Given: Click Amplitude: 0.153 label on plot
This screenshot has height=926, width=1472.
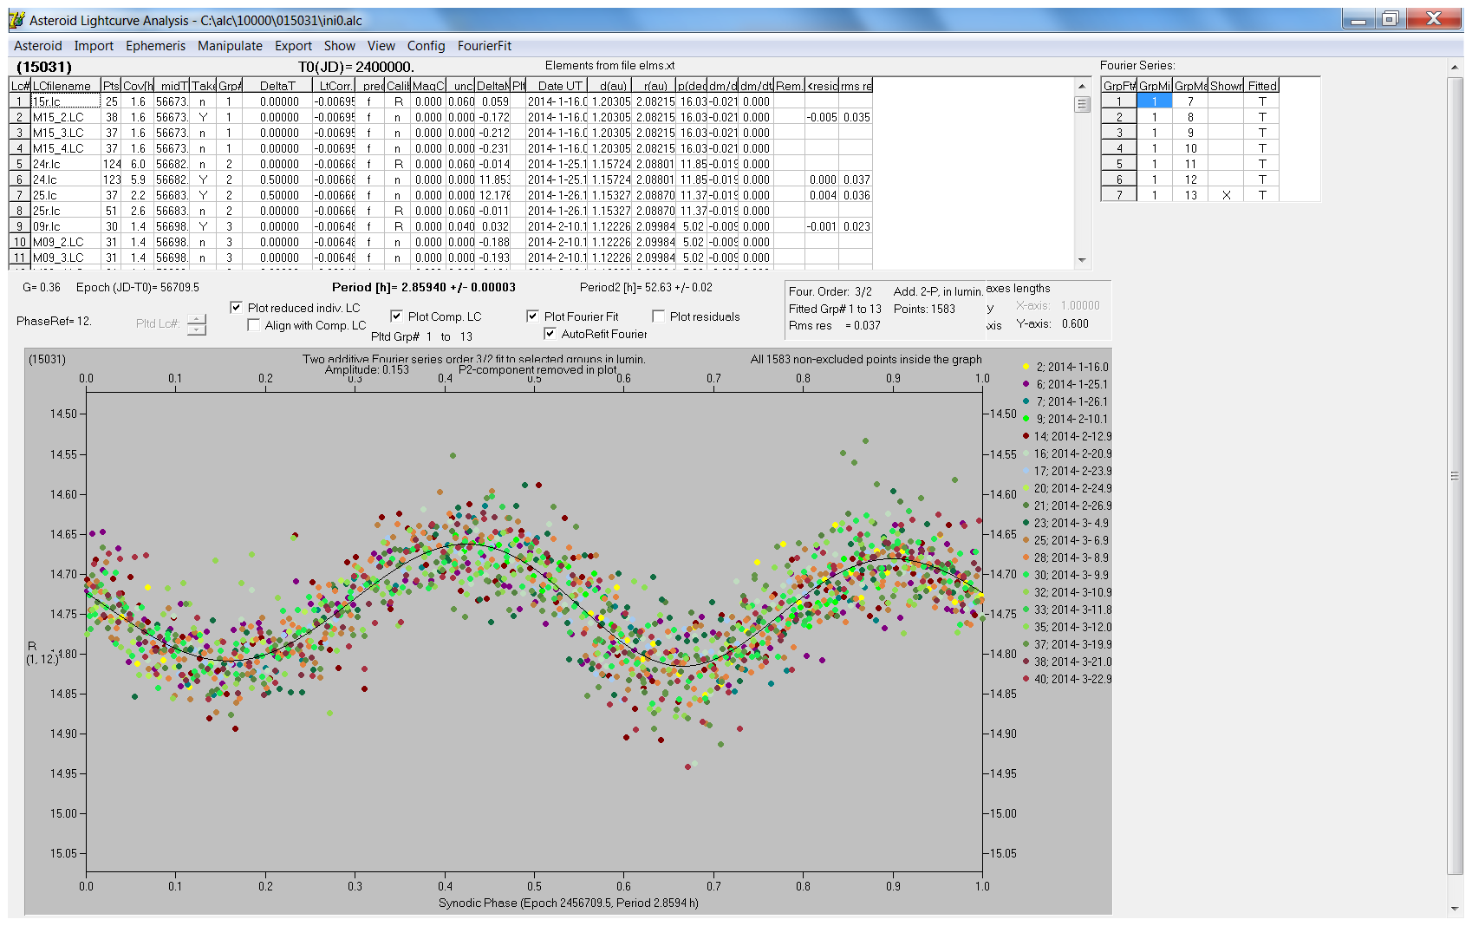Looking at the screenshot, I should [x=367, y=369].
